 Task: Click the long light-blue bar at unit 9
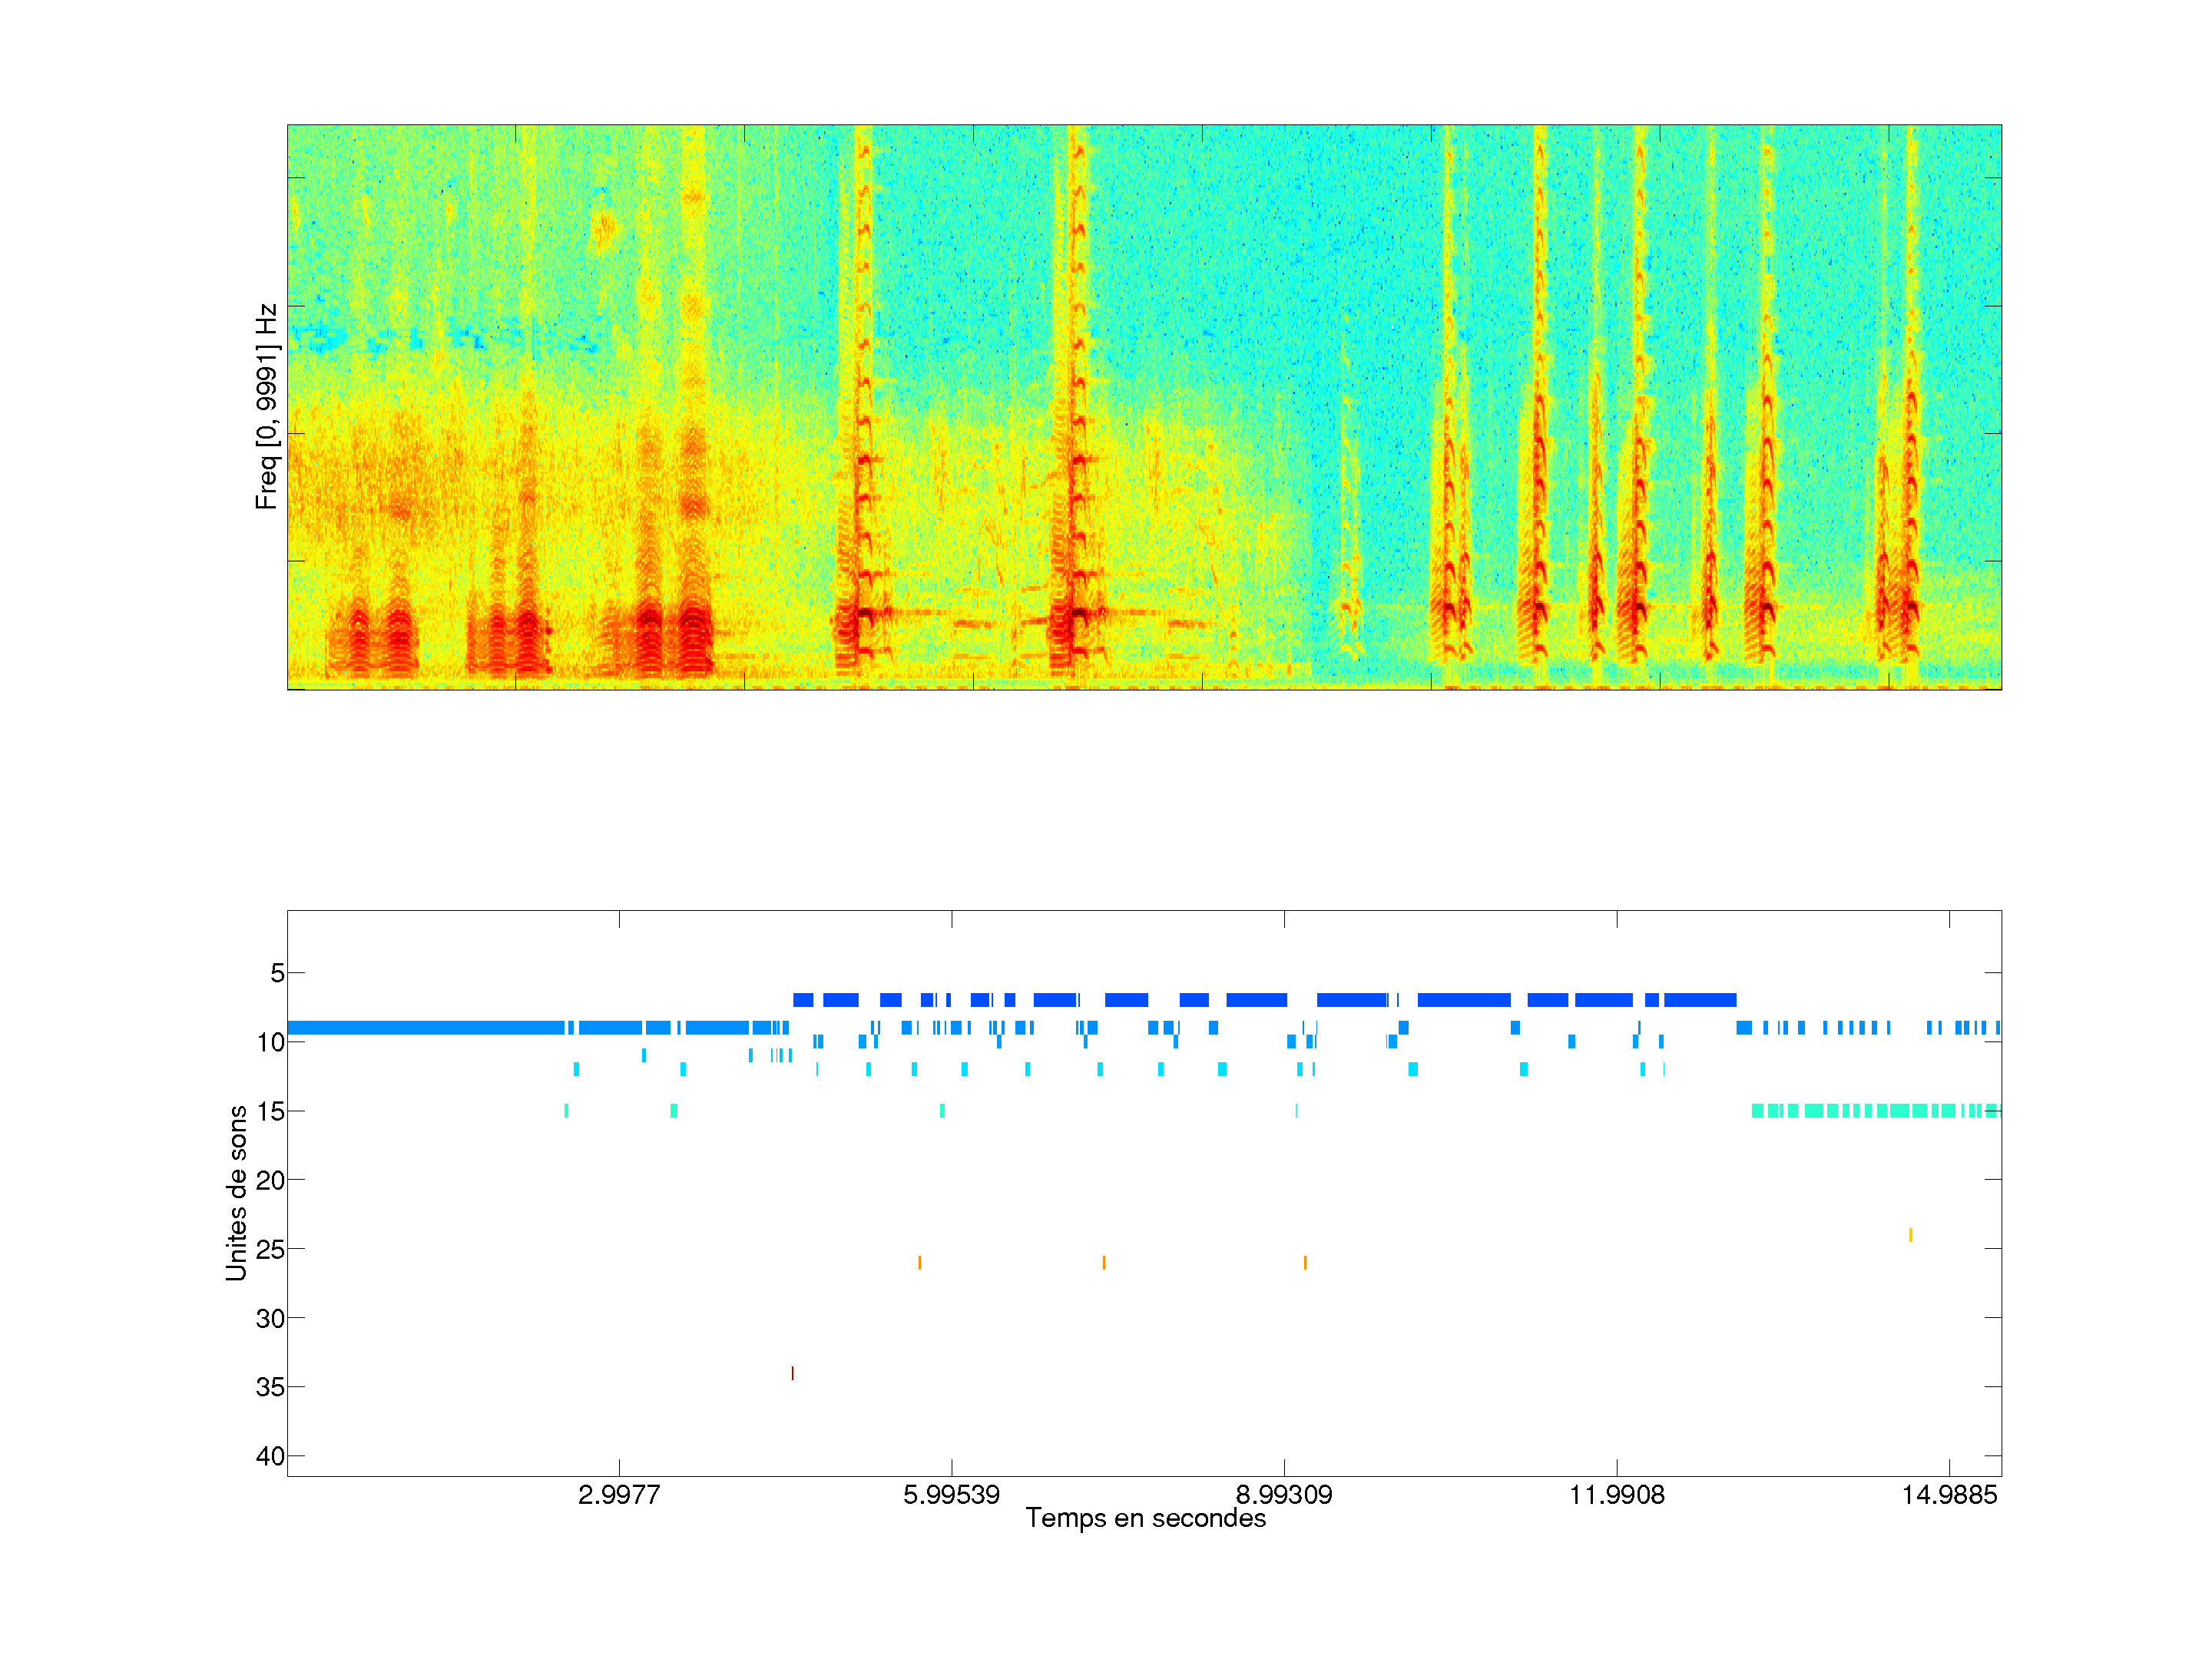coord(425,1027)
